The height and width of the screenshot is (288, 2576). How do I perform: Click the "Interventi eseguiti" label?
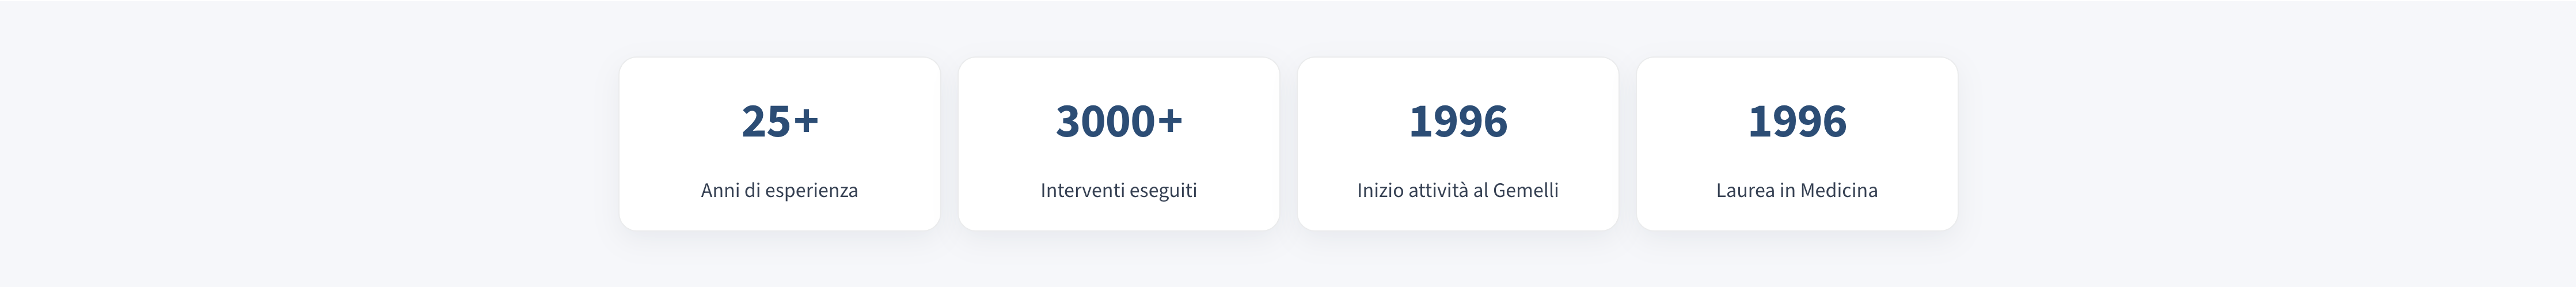pyautogui.click(x=1118, y=190)
